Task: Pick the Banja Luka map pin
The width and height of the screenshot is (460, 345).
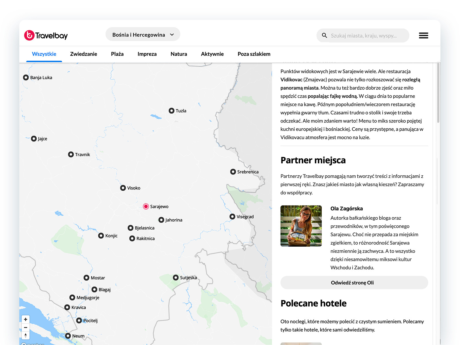Action: tap(26, 78)
